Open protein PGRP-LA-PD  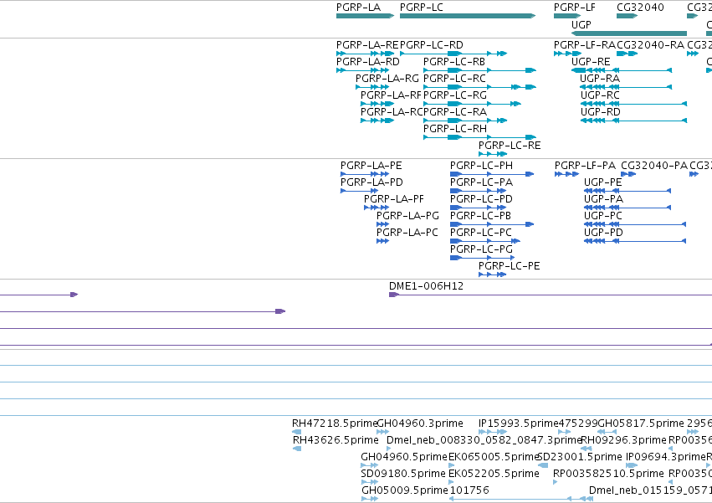(371, 182)
